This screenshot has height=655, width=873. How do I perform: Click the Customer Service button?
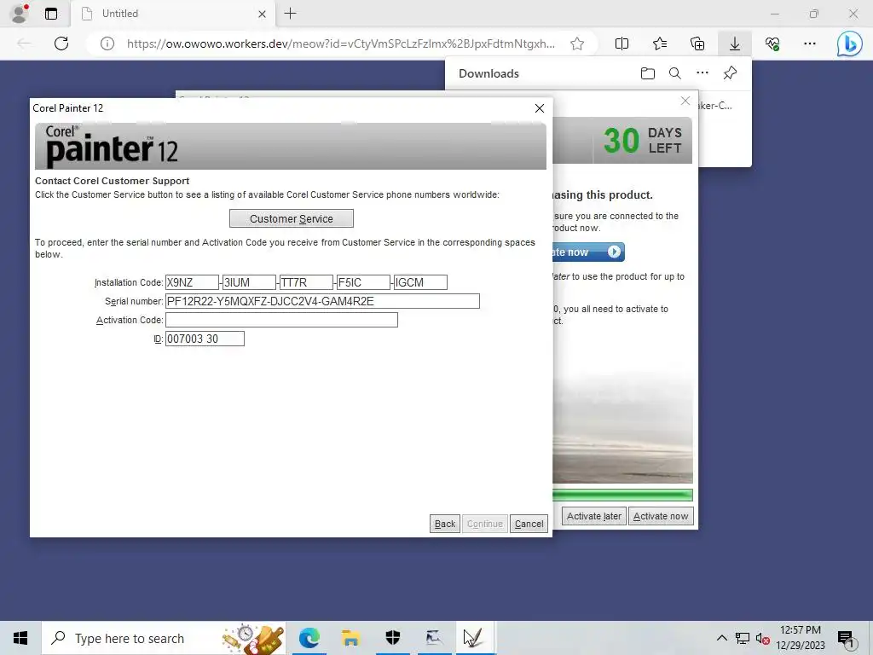coord(292,218)
